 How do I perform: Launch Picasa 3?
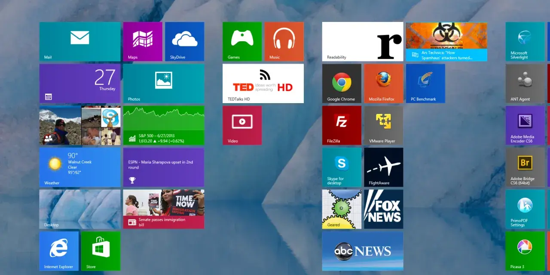tap(525, 251)
